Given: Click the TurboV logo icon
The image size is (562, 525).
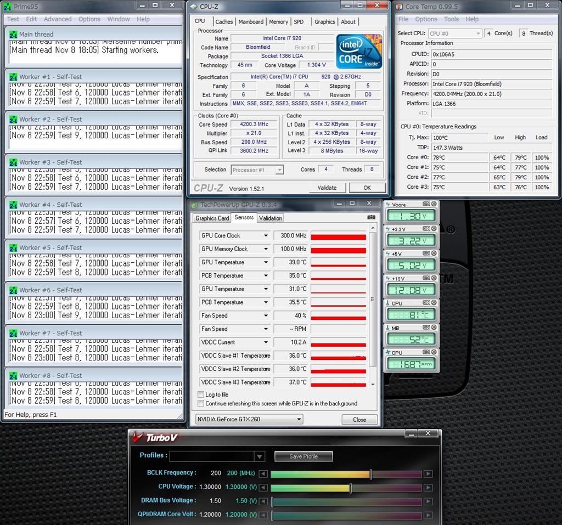Looking at the screenshot, I should pos(138,437).
